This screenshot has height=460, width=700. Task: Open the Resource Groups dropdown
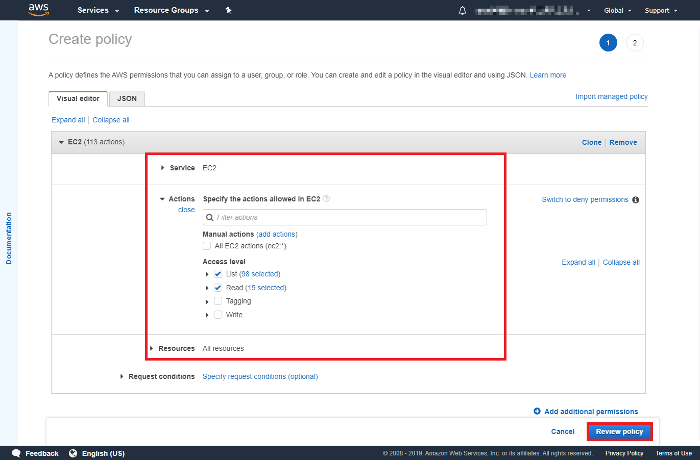point(172,10)
